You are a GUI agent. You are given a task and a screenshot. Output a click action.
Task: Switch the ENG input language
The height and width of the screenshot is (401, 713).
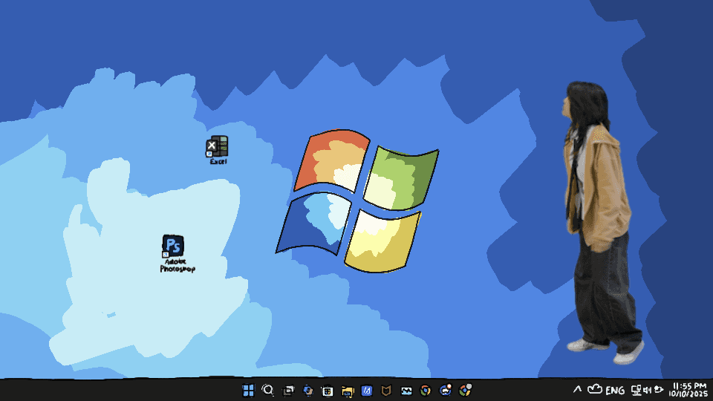tap(615, 391)
